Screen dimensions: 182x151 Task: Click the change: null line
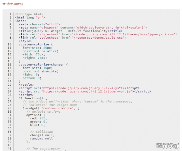pyautogui.click(x=42, y=135)
